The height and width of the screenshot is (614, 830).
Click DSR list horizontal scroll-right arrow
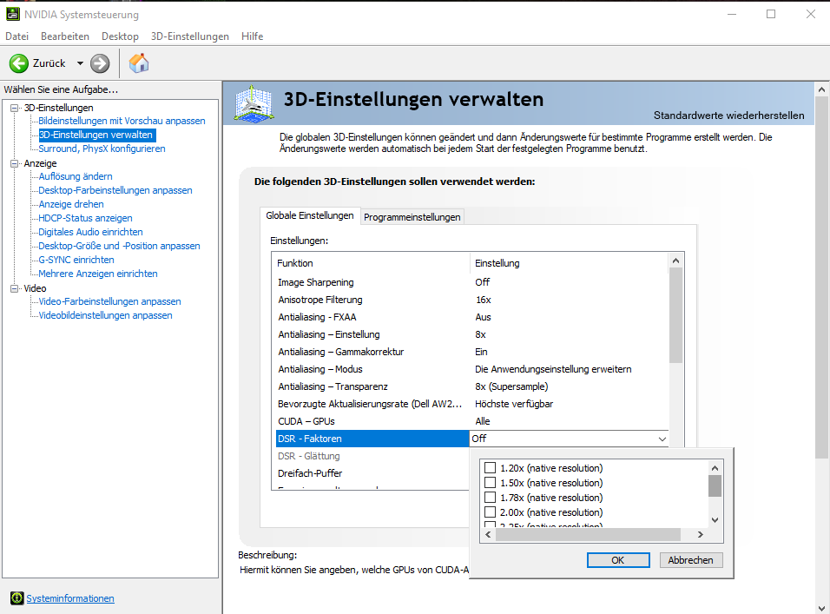pos(701,535)
